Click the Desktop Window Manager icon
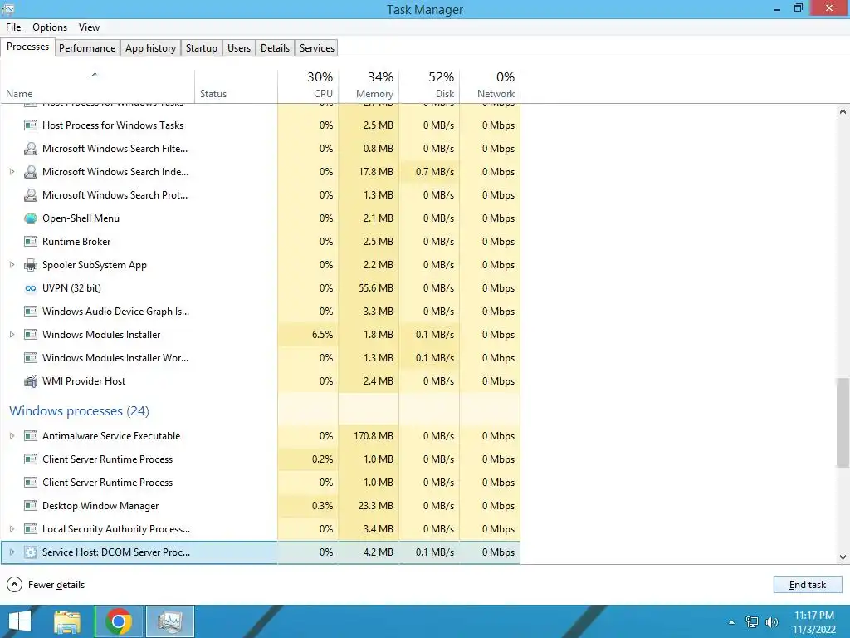This screenshot has height=638, width=850. click(x=31, y=506)
